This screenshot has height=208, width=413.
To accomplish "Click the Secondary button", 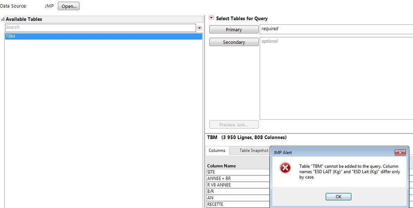I will 234,42.
